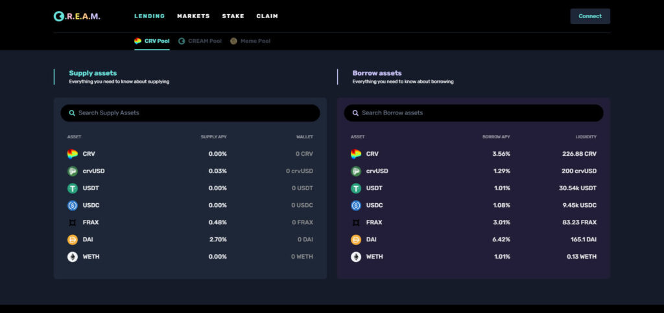Select the crvUSD name in the borrow list
The height and width of the screenshot is (313, 664).
click(377, 171)
